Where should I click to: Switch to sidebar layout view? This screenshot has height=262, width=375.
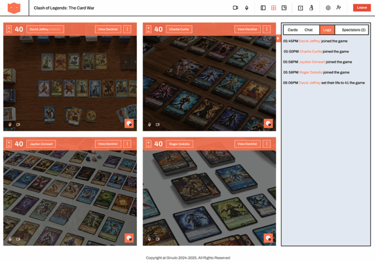click(263, 8)
